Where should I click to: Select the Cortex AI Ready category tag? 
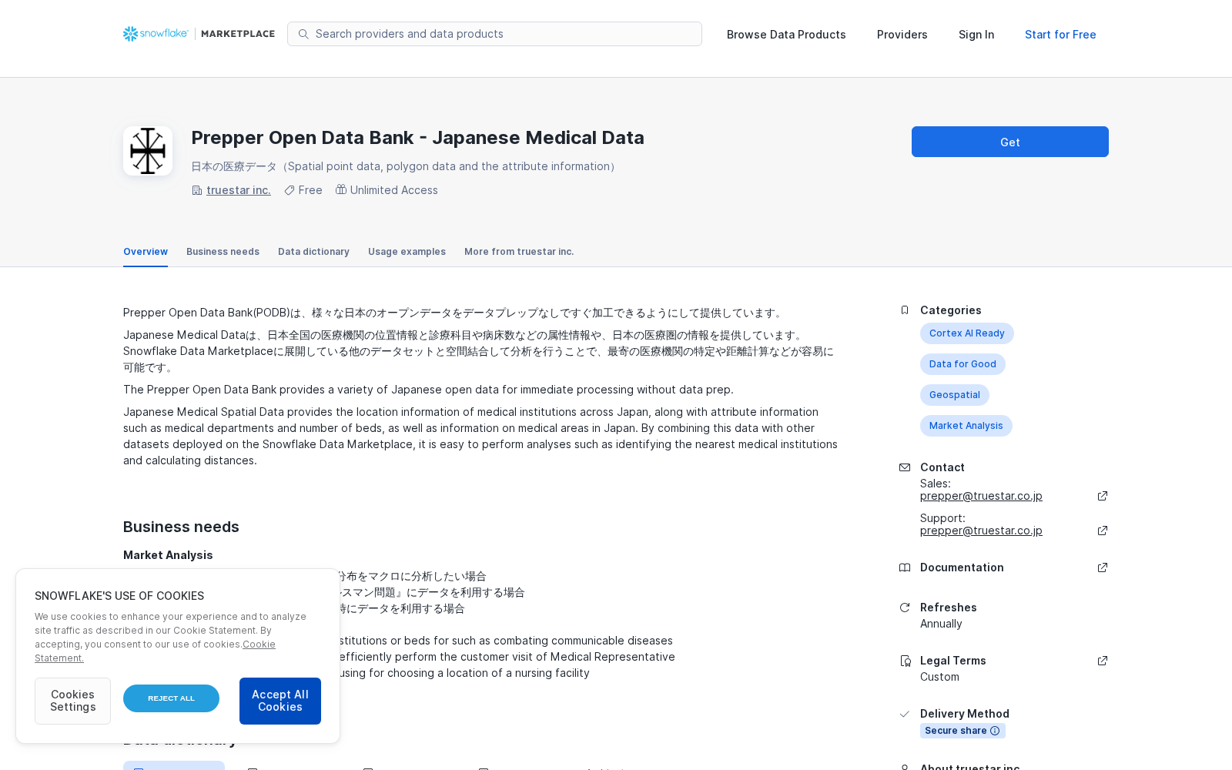click(x=966, y=333)
